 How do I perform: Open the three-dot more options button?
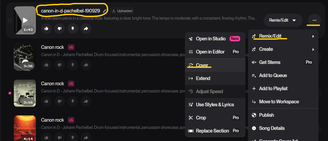(314, 20)
